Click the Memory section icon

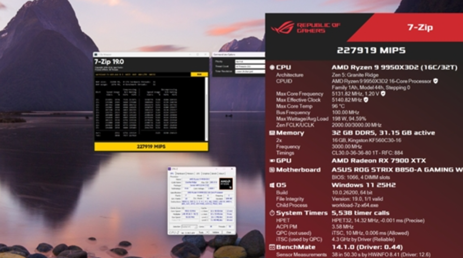[272, 133]
